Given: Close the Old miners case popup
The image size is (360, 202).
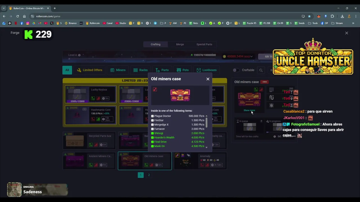Looking at the screenshot, I should click(208, 79).
